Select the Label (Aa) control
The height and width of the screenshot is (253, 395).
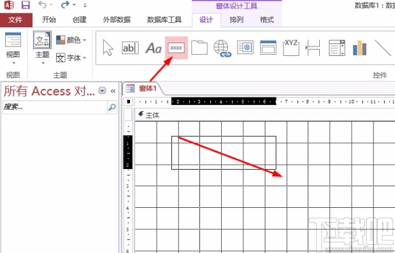point(154,48)
